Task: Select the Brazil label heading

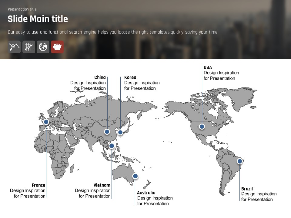Action: (x=247, y=189)
